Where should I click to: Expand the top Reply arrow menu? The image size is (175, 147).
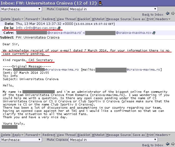(x=22, y=19)
